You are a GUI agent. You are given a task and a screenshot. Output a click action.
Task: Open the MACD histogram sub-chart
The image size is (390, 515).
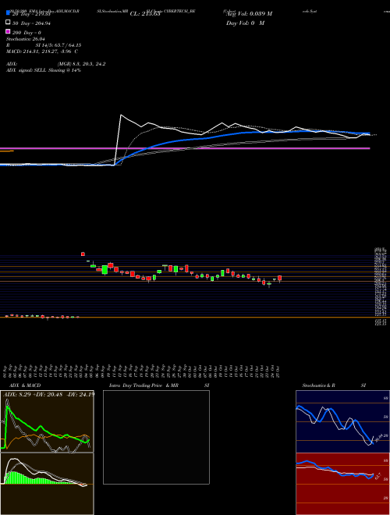47,484
